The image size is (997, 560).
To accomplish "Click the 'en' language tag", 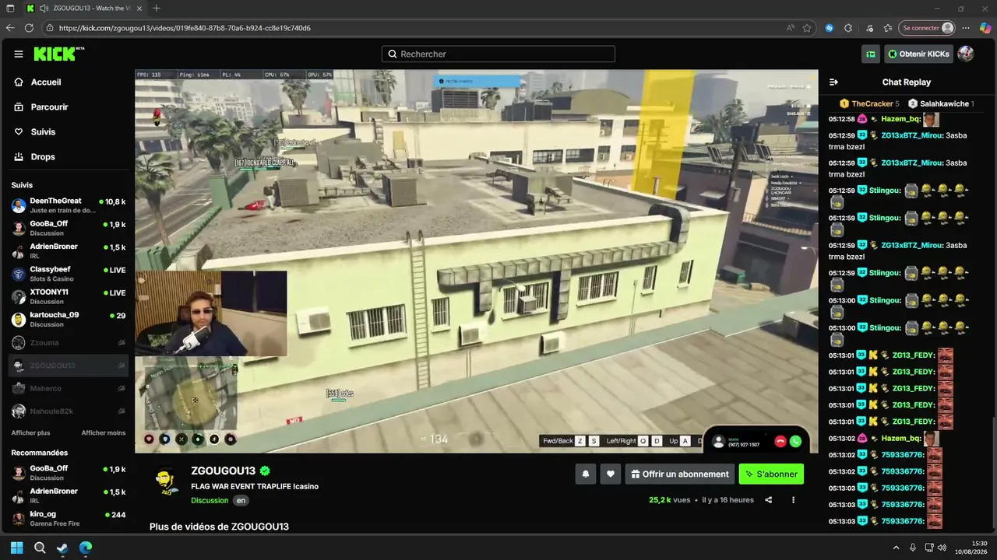I will point(241,500).
